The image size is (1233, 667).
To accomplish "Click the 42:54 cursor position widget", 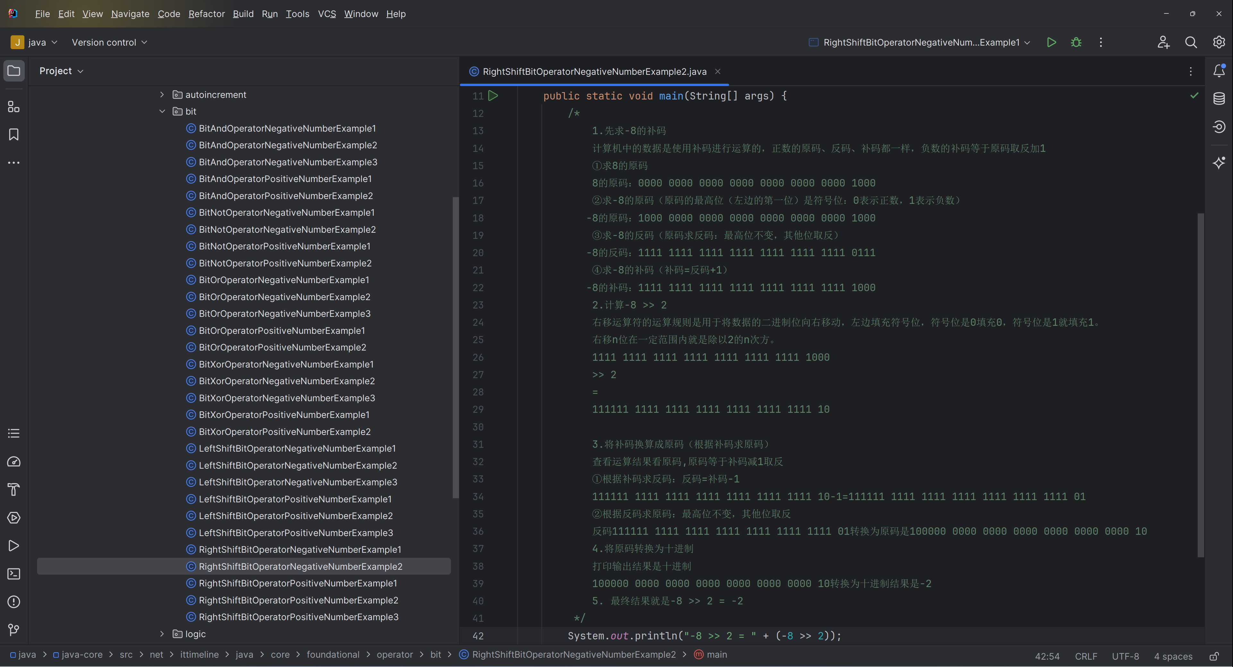I will coord(1047,656).
